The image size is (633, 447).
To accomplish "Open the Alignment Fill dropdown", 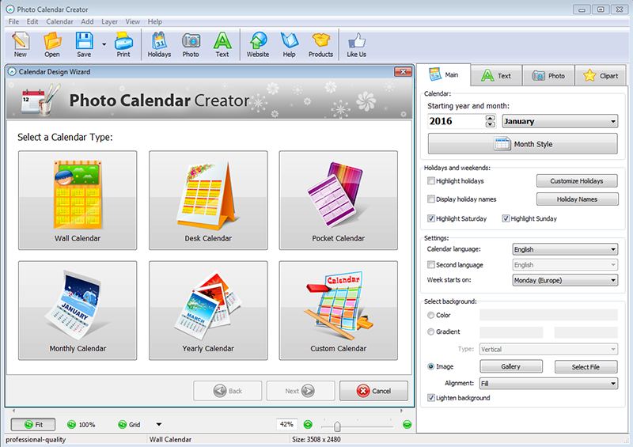I will pyautogui.click(x=548, y=383).
